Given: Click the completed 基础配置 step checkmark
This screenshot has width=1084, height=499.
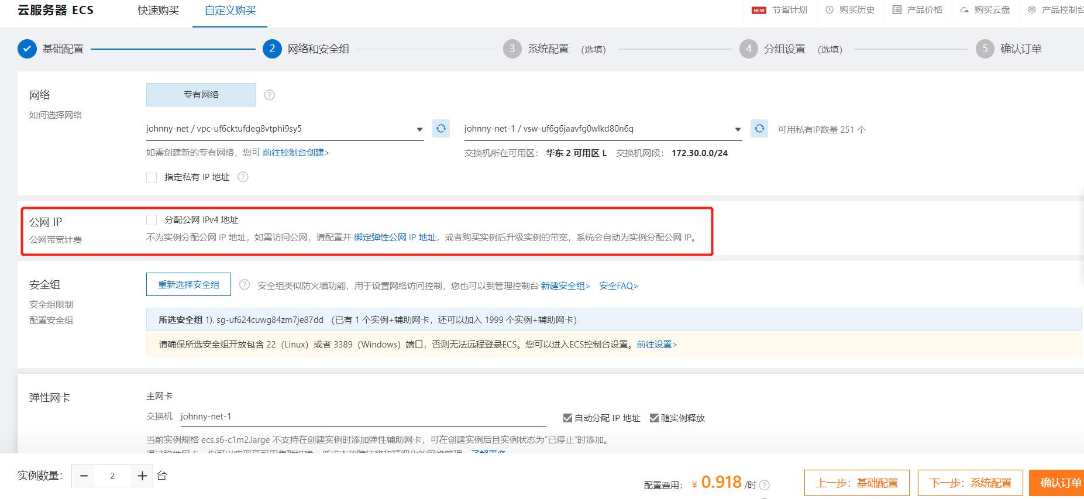Looking at the screenshot, I should pyautogui.click(x=27, y=49).
